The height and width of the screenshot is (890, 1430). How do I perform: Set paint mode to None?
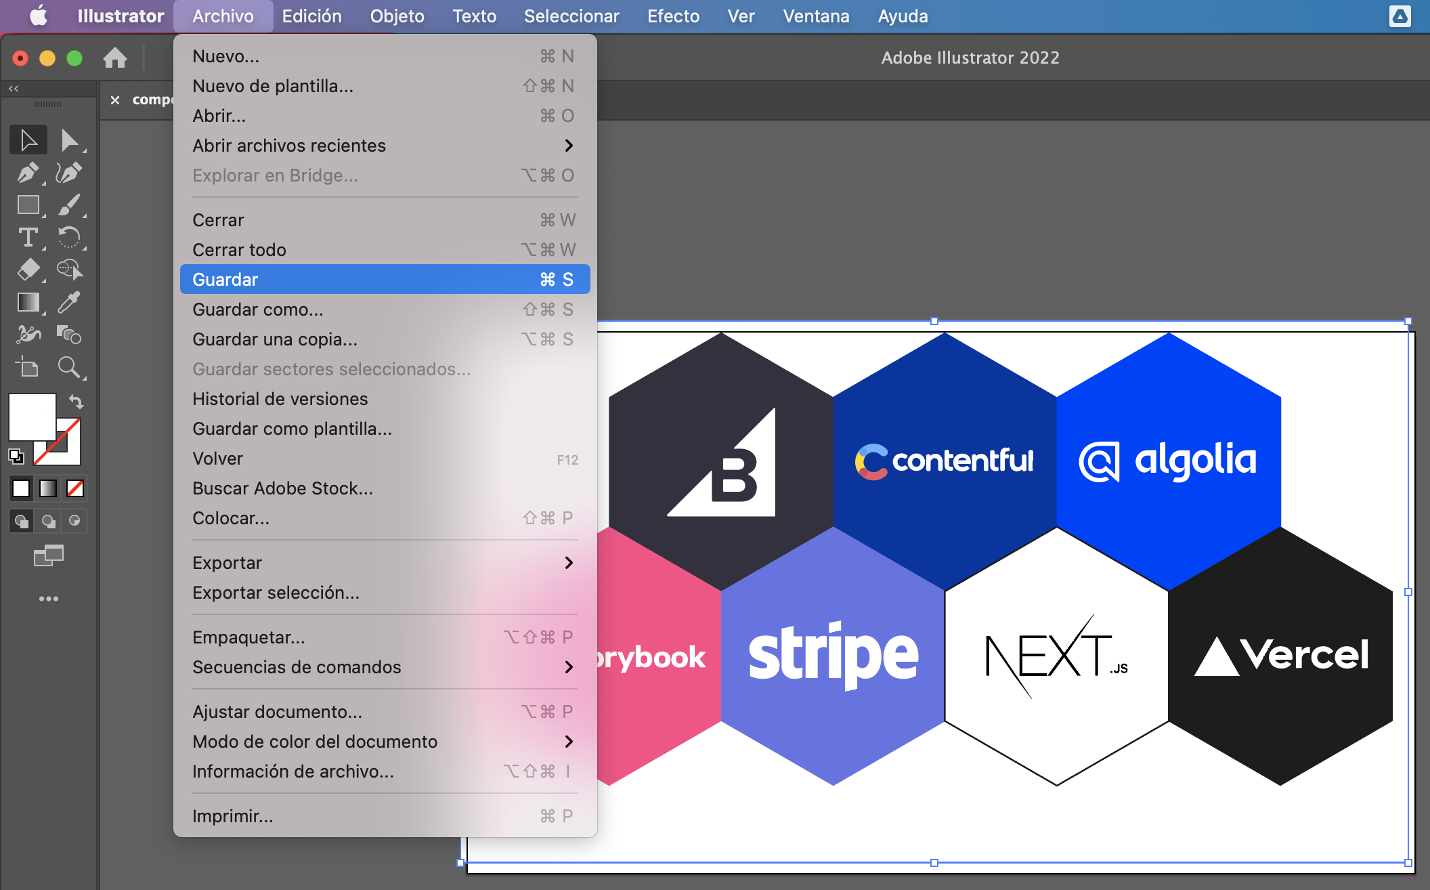(75, 488)
